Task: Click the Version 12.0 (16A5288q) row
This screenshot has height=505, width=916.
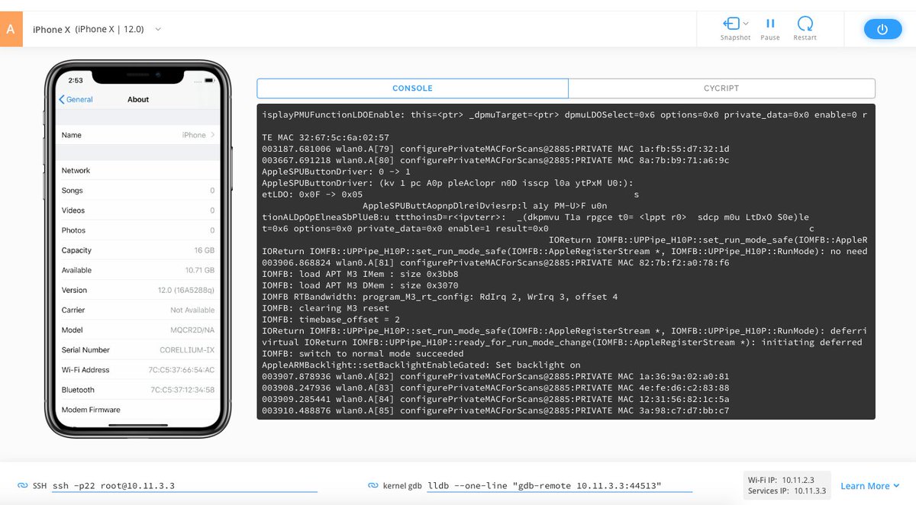Action: tap(138, 290)
